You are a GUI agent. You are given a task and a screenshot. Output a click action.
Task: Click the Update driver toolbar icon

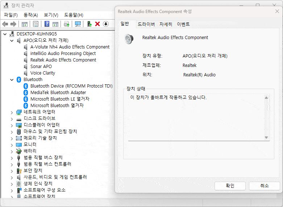point(67,24)
